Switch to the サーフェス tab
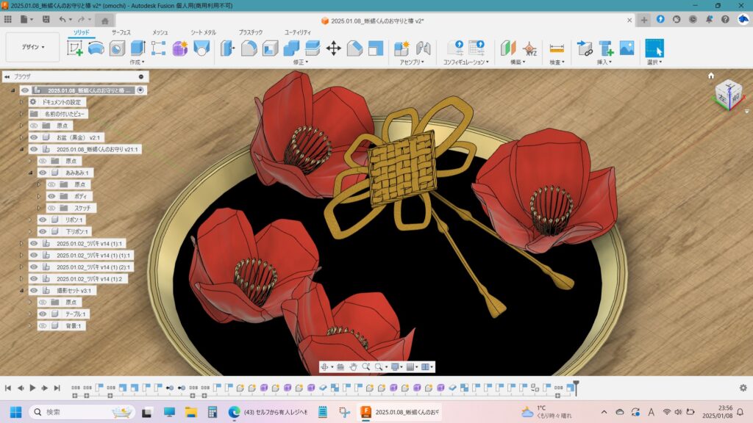Viewport: 753px width, 423px height. pyautogui.click(x=121, y=32)
